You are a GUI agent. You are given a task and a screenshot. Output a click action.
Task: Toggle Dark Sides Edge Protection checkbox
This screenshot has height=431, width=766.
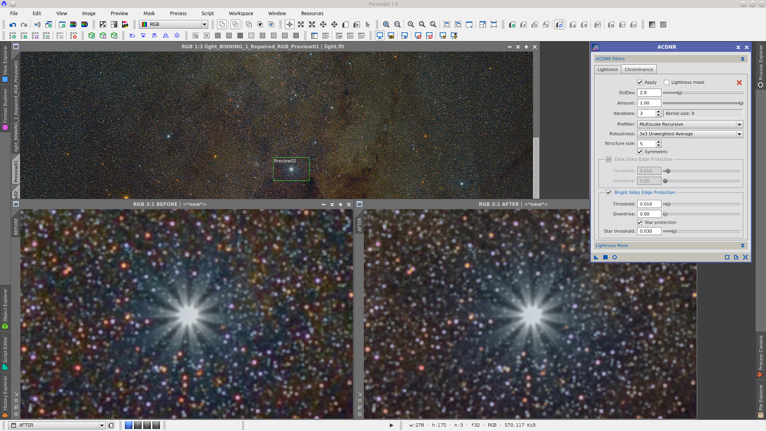(x=608, y=159)
